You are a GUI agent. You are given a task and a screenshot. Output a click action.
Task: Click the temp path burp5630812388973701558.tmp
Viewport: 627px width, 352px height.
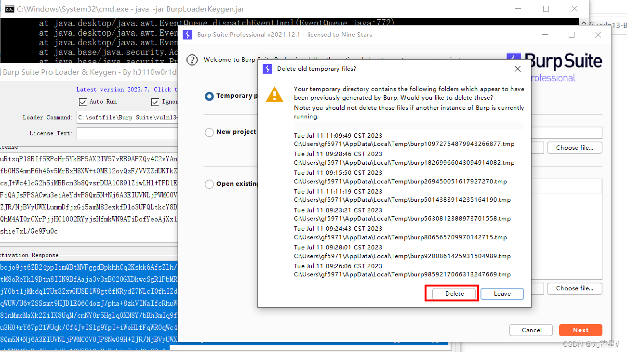click(x=402, y=219)
